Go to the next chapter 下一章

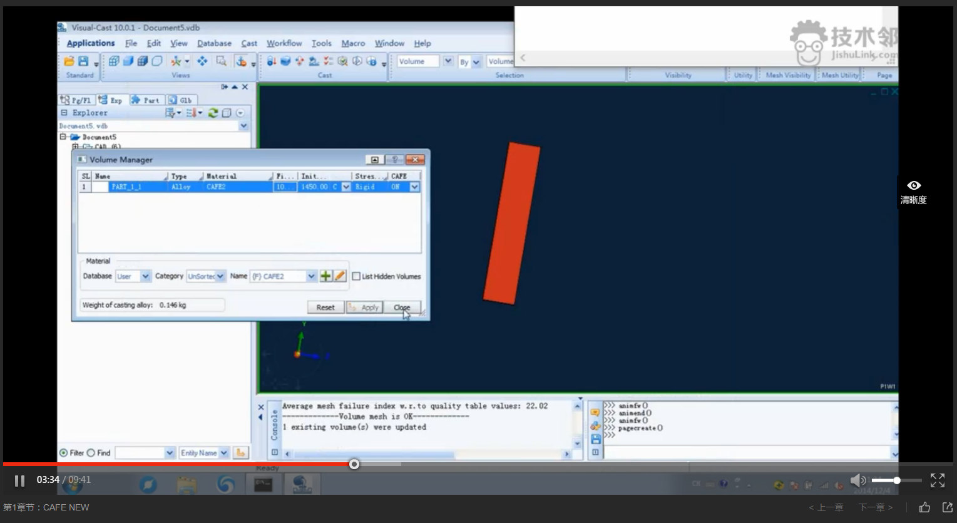(876, 507)
